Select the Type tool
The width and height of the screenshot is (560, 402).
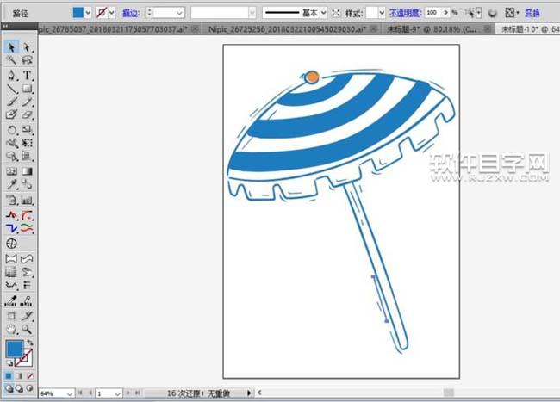(x=28, y=75)
